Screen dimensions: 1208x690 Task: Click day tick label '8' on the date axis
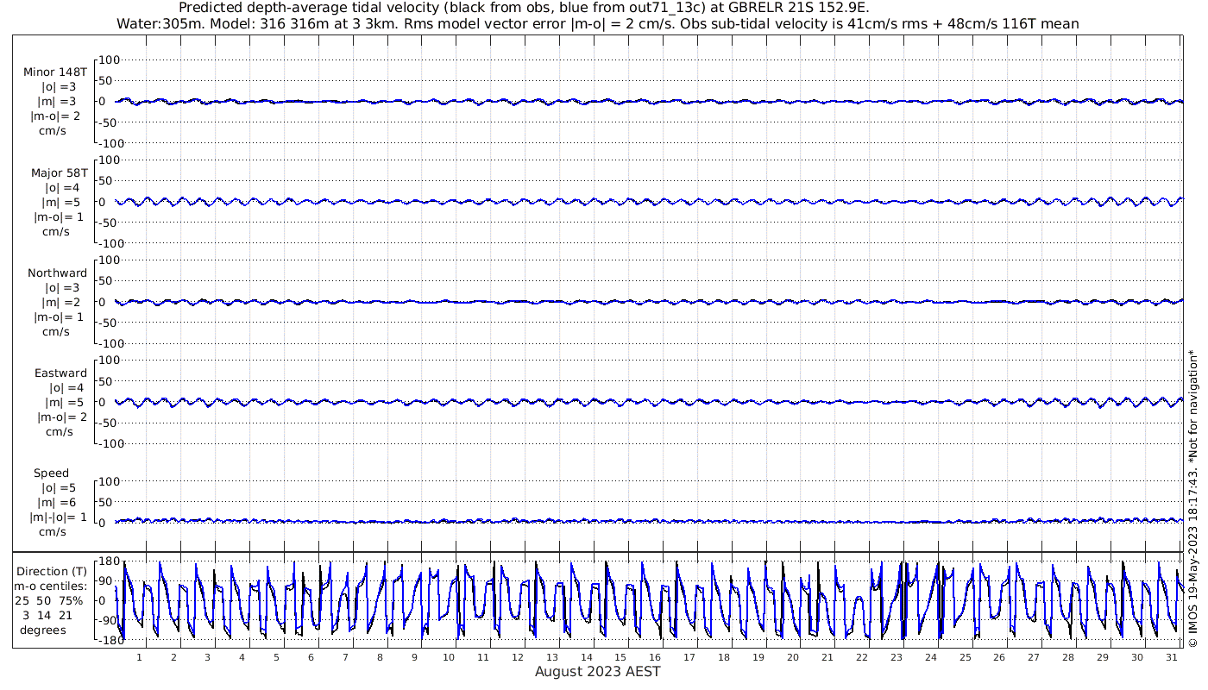tap(380, 657)
